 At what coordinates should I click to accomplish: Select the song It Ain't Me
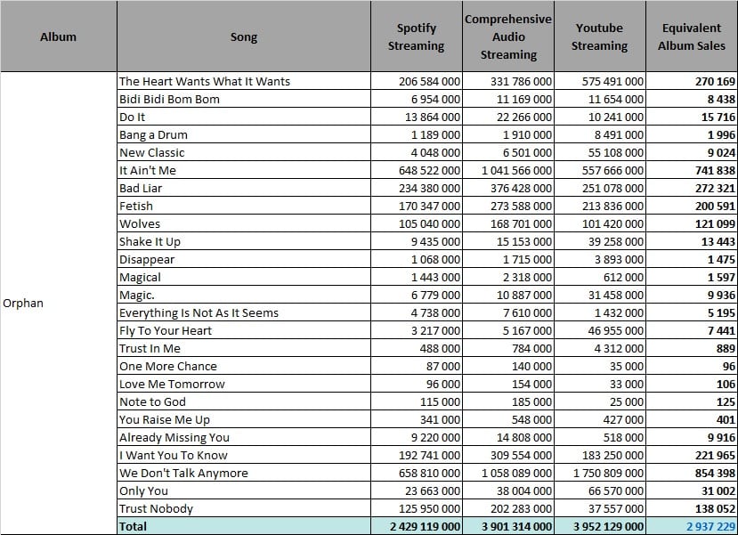(244, 170)
